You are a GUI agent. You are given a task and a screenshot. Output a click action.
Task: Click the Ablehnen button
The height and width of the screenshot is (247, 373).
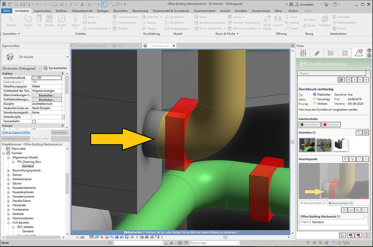click(x=331, y=124)
